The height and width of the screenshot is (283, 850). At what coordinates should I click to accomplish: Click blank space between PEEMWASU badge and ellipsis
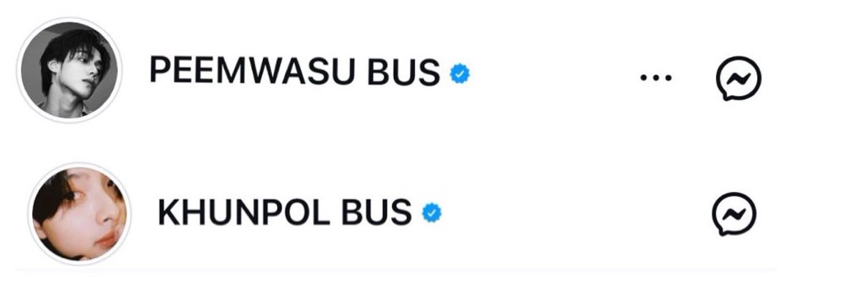pos(555,75)
